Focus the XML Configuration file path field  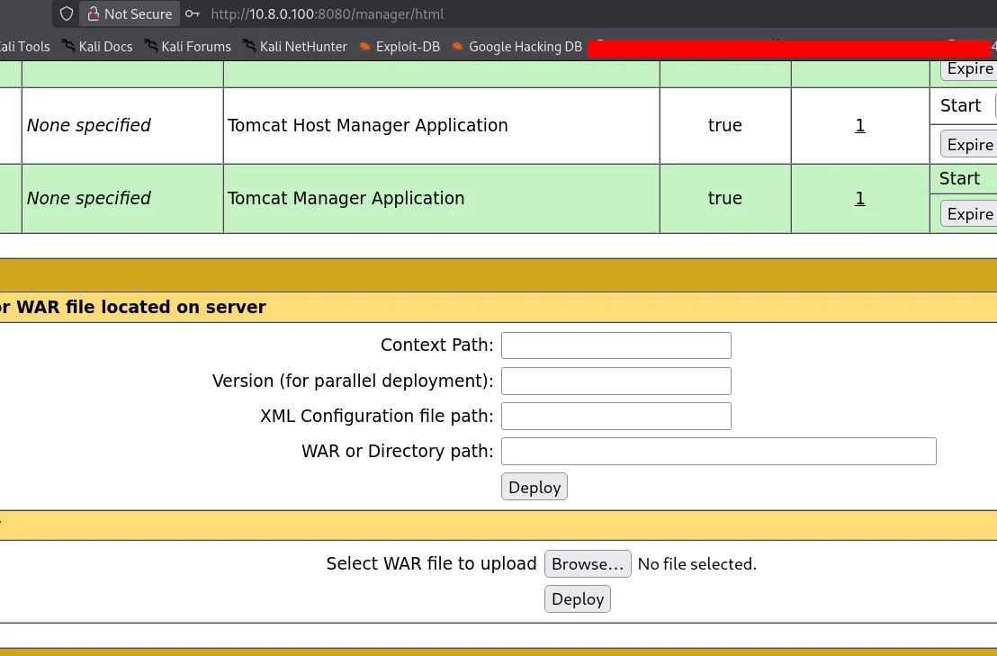pos(616,416)
